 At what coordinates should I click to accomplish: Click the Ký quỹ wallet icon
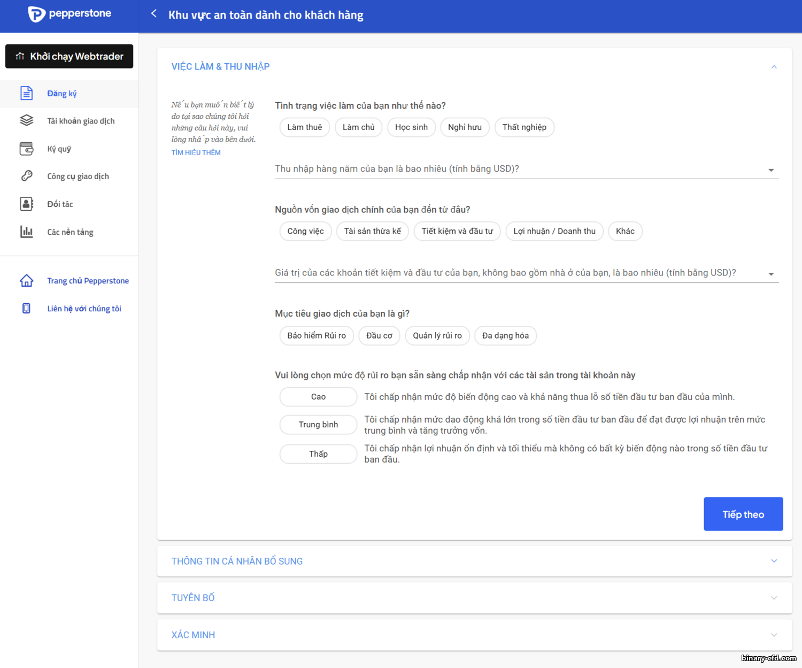[26, 149]
